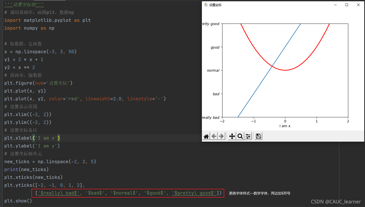Click the plt.show() line
Image resolution: width=365 pixels, height=207 pixels.
18,201
